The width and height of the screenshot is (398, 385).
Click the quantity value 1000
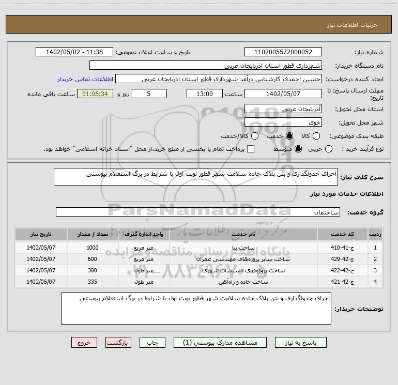(x=93, y=248)
